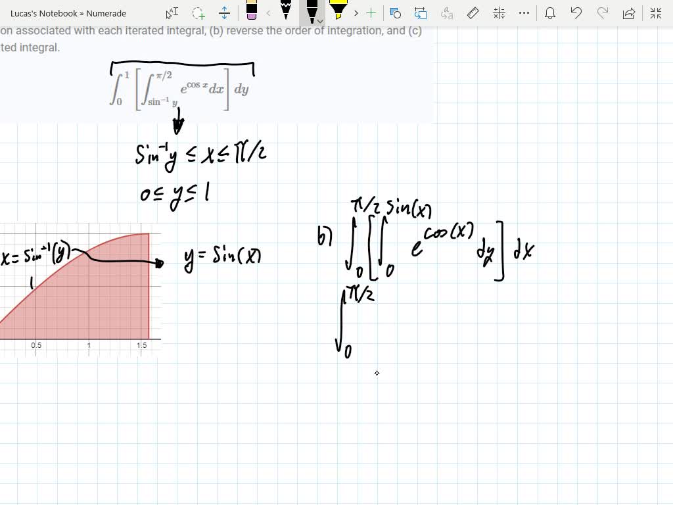Expand more pens with right chevron
673x505 pixels.
(356, 12)
